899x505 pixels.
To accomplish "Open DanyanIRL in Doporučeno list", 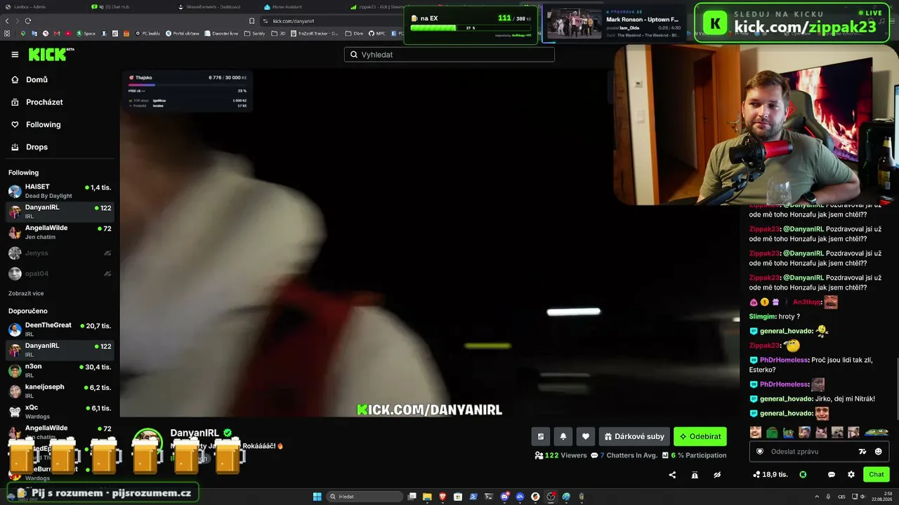I will [x=60, y=349].
